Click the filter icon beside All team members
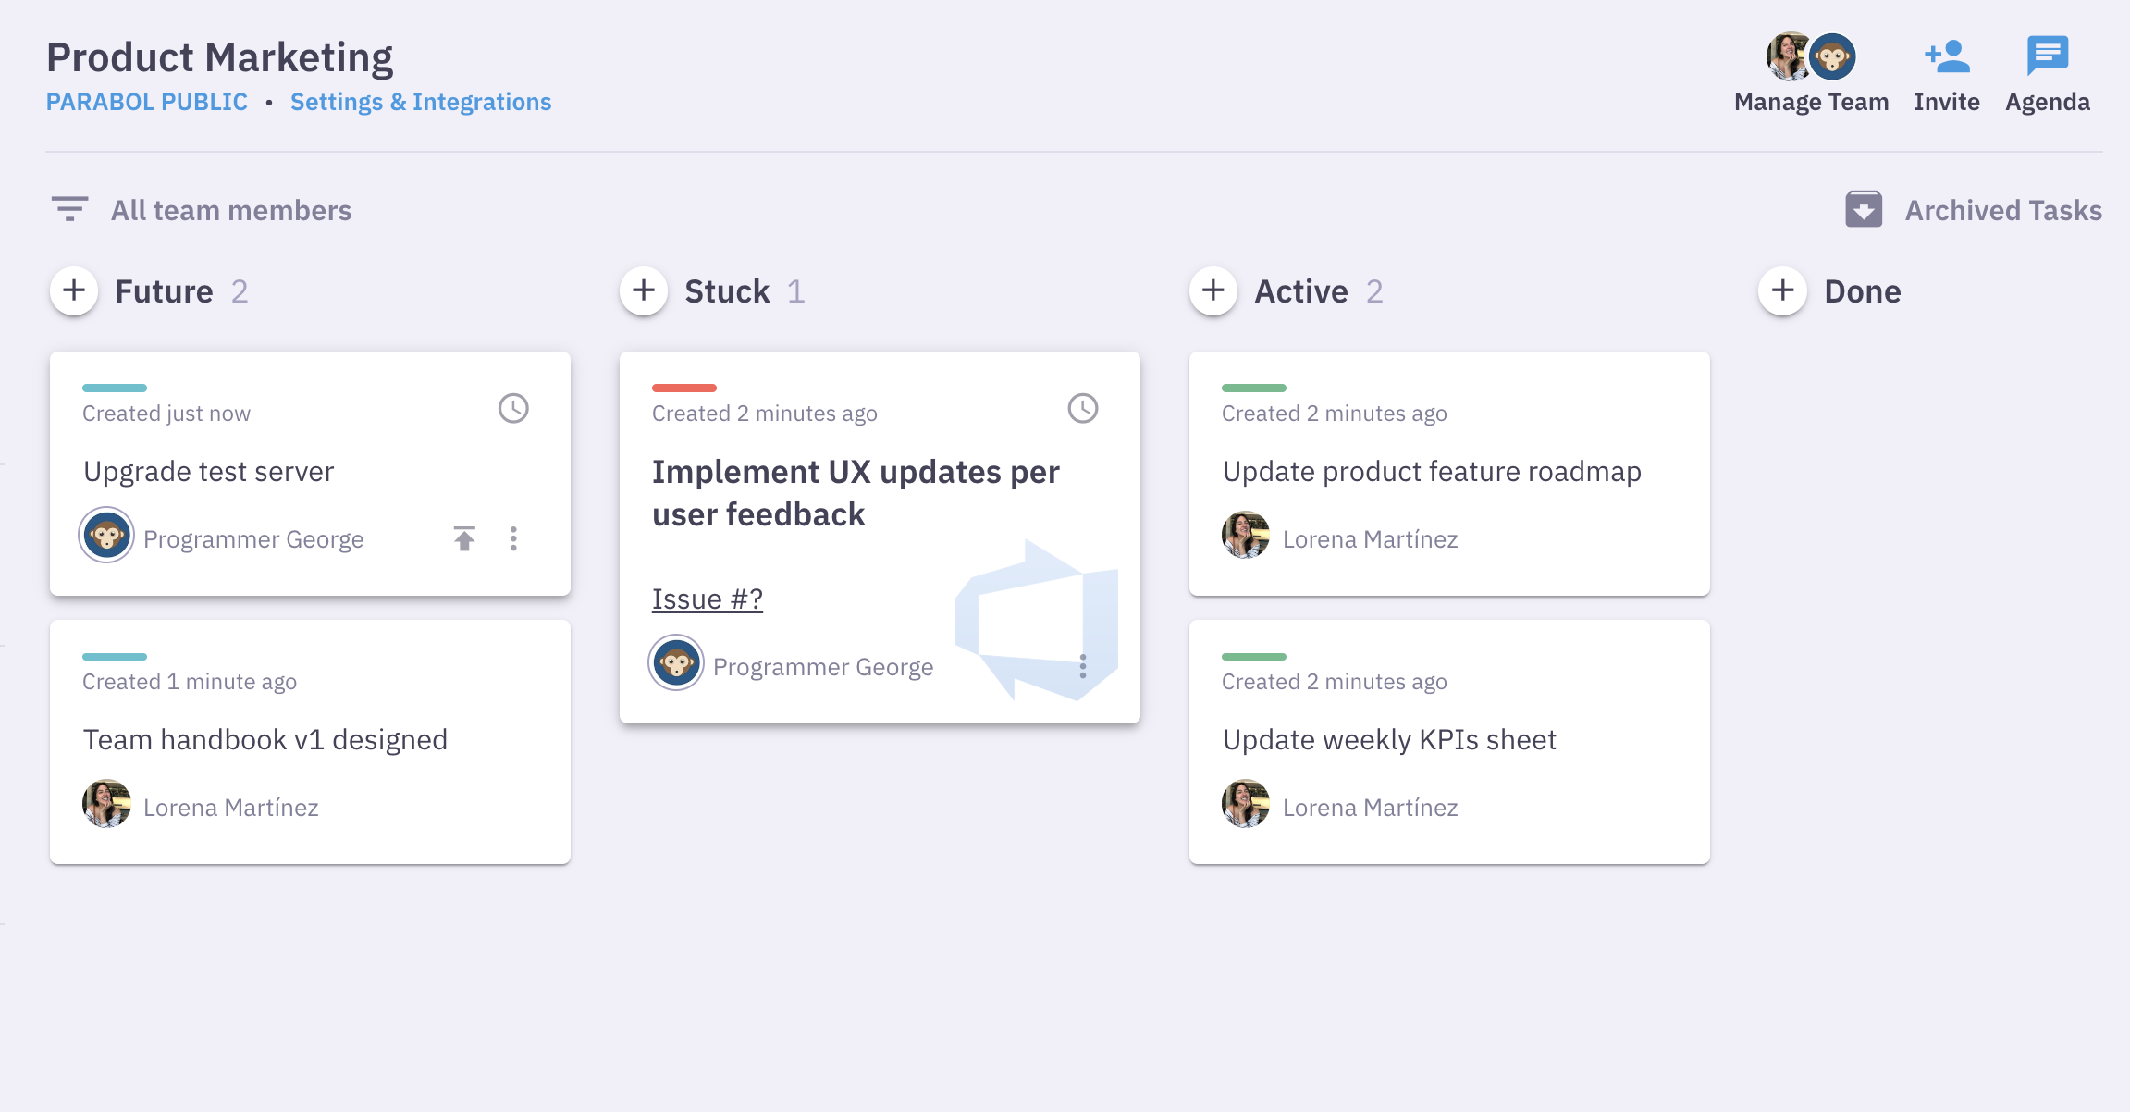 70,209
